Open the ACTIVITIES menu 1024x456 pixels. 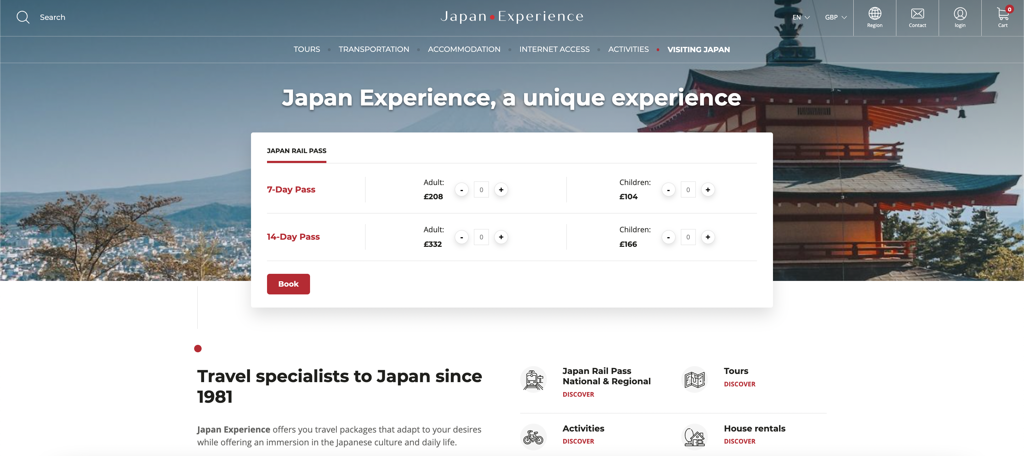pyautogui.click(x=628, y=49)
